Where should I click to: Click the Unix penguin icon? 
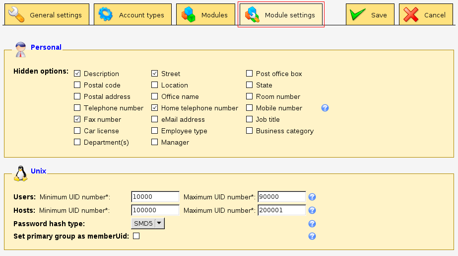[x=20, y=172]
